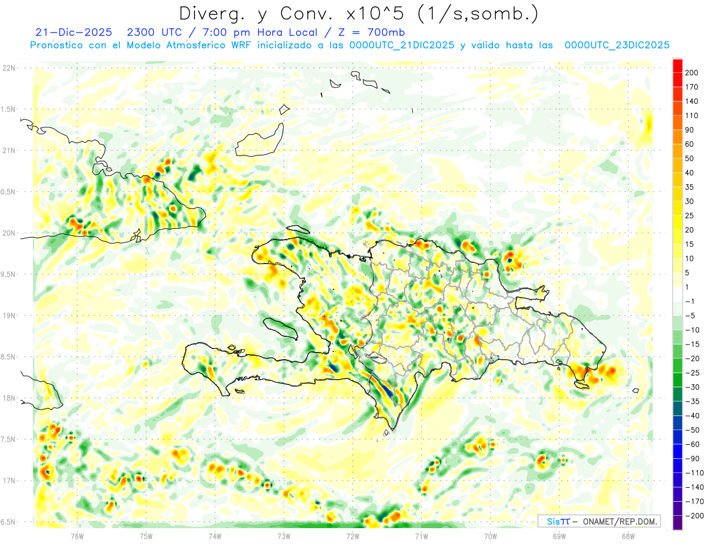Click the positive "25" color bar label

tap(690, 215)
